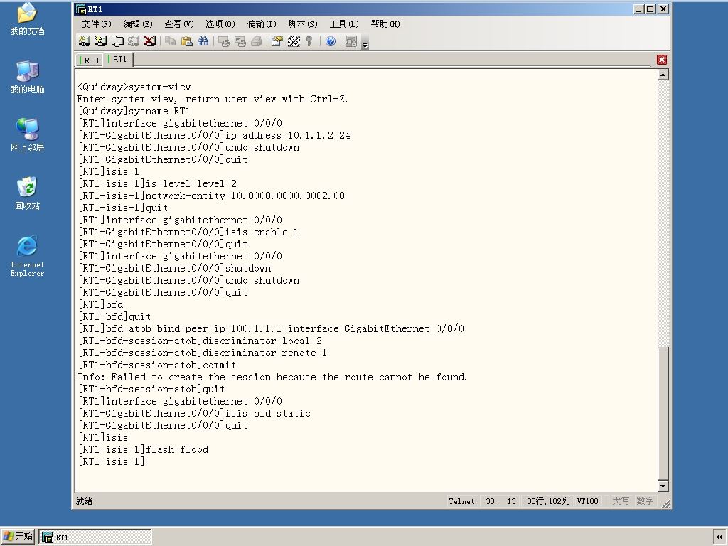This screenshot has height=546, width=728.
Task: Click the 'Info: Failed to create' message line
Action: 272,377
